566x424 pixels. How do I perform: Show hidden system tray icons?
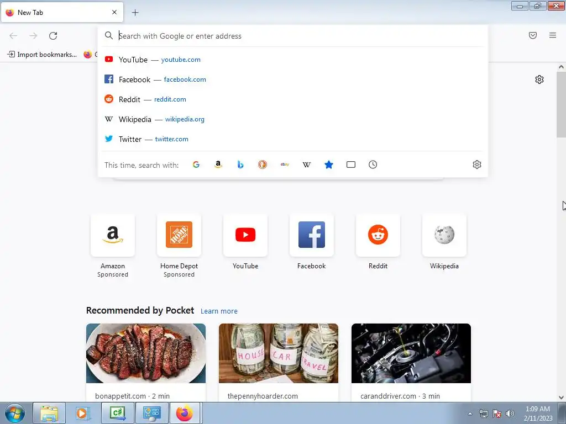tap(470, 414)
